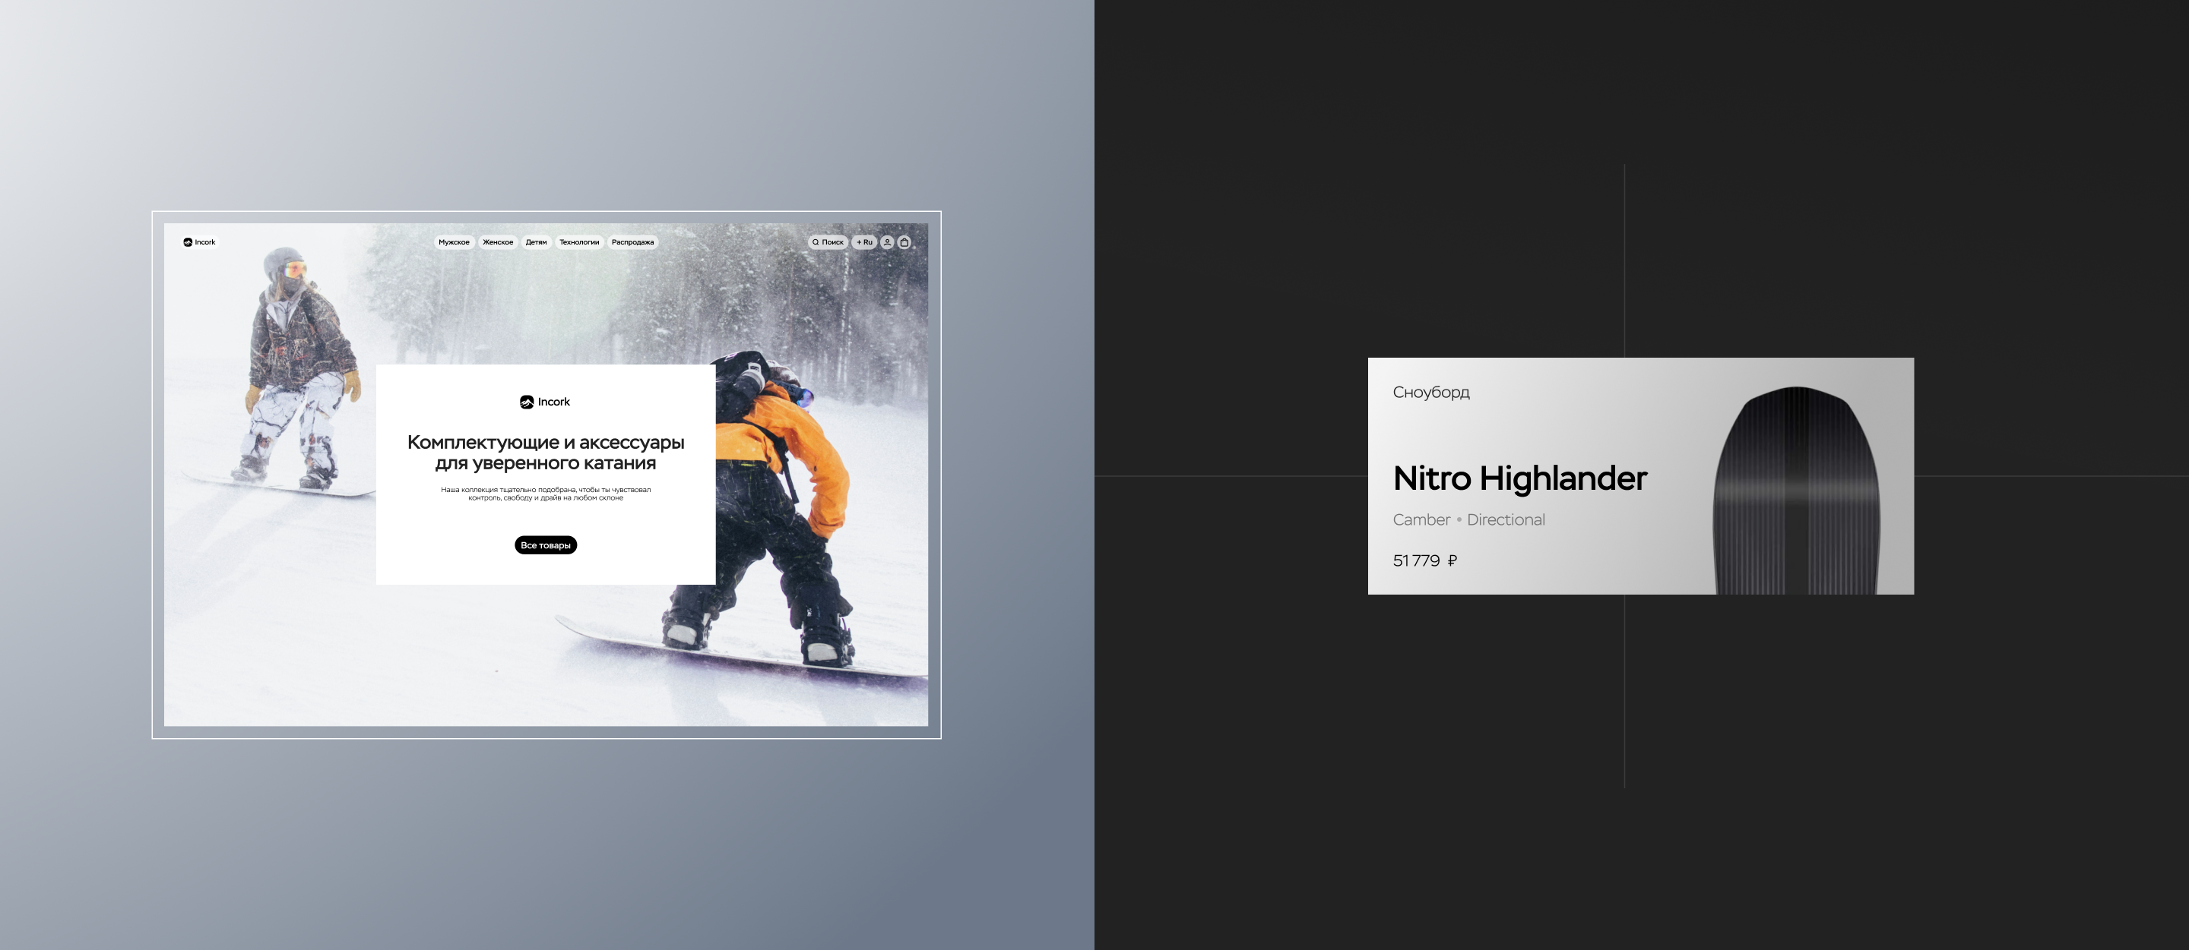Select the Детям navigation item
The height and width of the screenshot is (950, 2189).
536,242
